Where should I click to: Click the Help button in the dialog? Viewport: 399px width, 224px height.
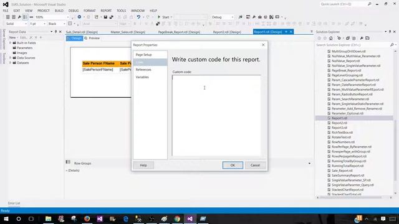click(143, 166)
